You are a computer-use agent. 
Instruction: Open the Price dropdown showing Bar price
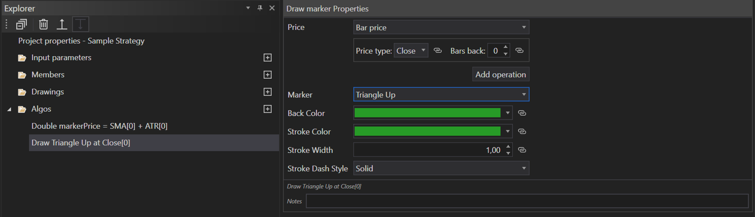441,27
